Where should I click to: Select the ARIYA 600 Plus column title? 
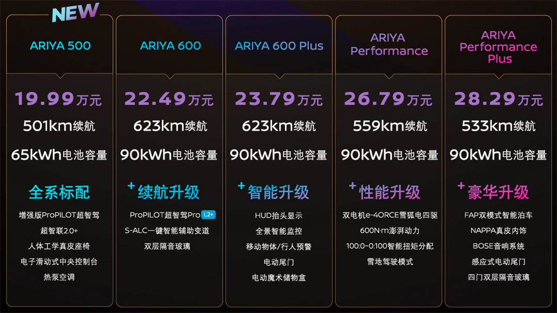279,46
